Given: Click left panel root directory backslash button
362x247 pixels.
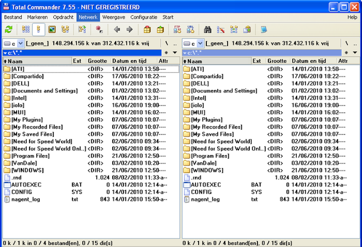Looking at the screenshot, I should pos(166,43).
